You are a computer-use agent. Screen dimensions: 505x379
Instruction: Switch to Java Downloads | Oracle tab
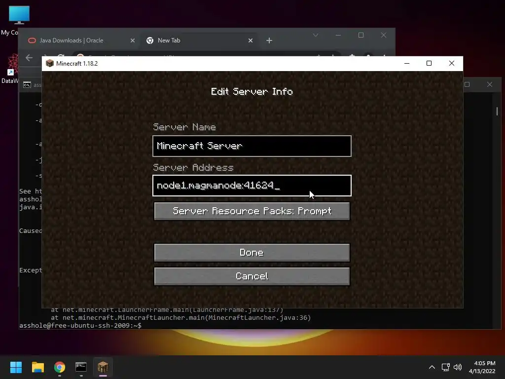(x=72, y=40)
